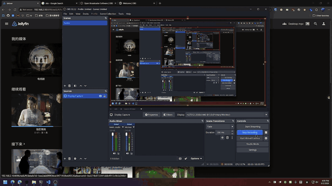Open virtual camera configuration gear

(266, 138)
